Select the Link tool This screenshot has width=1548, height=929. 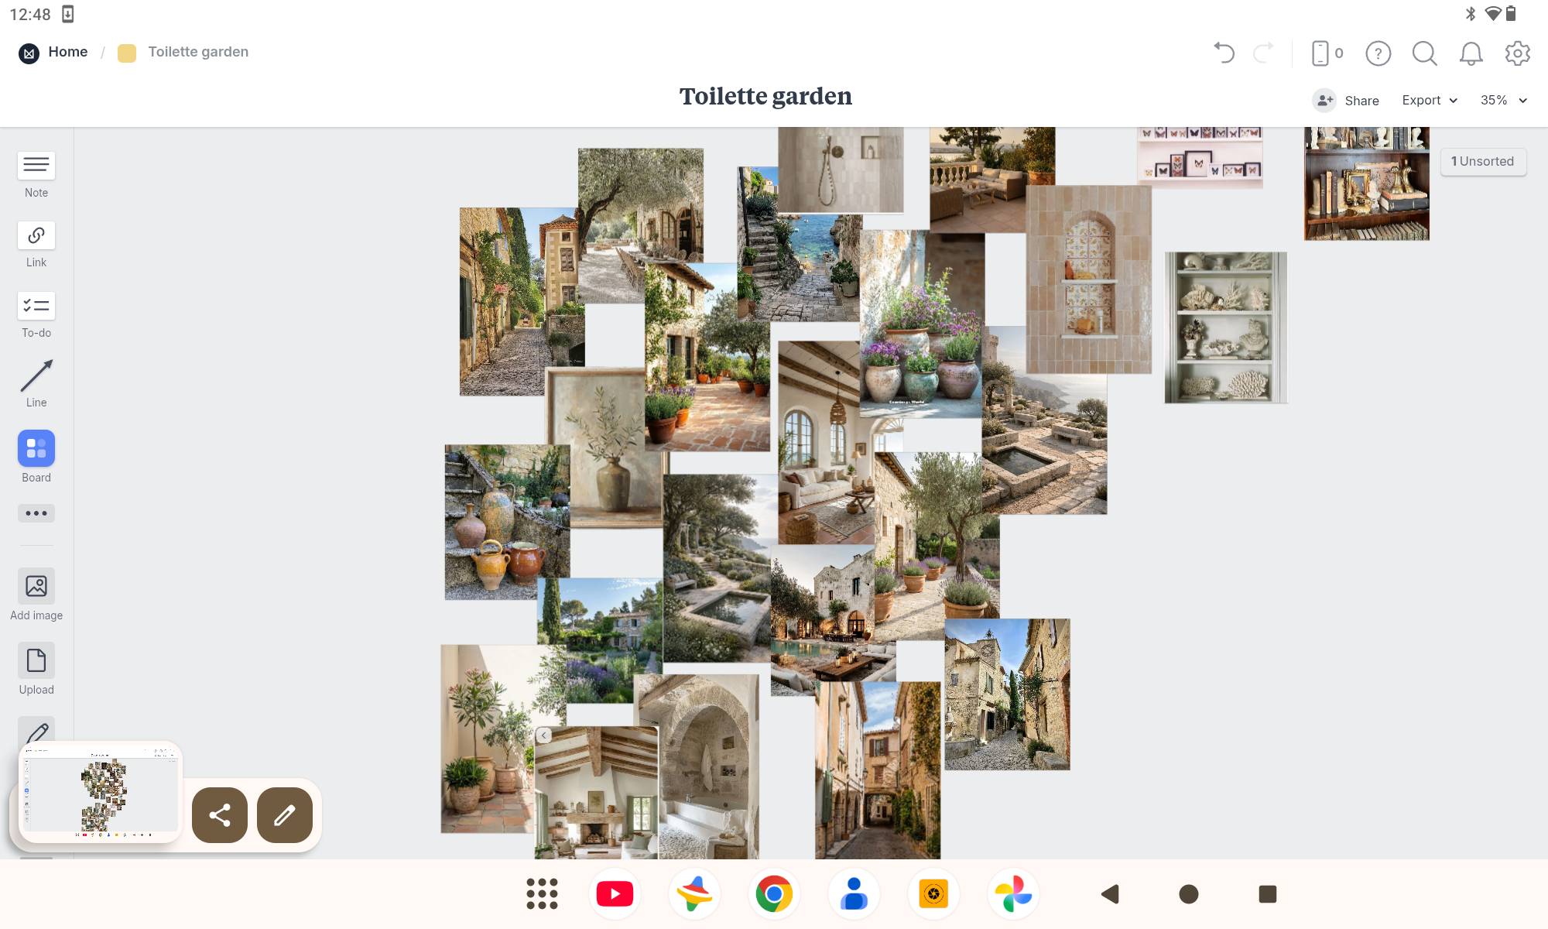click(36, 235)
